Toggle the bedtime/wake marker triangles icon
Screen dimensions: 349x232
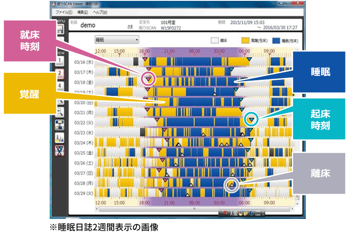click(x=60, y=150)
